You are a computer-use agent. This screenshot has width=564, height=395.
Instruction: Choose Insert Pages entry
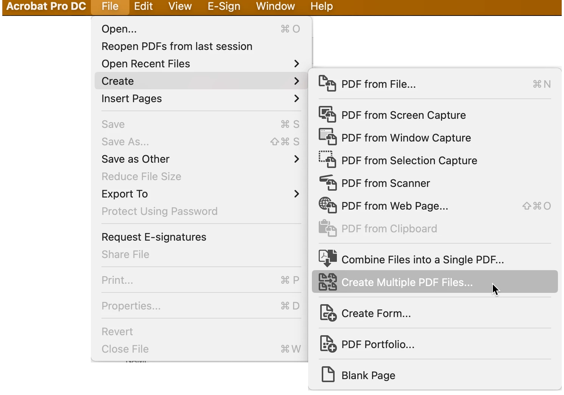(x=201, y=98)
